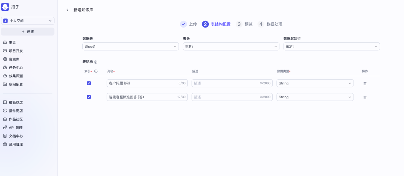Delete the 客户问题 (问) column row
Image resolution: width=404 pixels, height=176 pixels.
point(365,83)
